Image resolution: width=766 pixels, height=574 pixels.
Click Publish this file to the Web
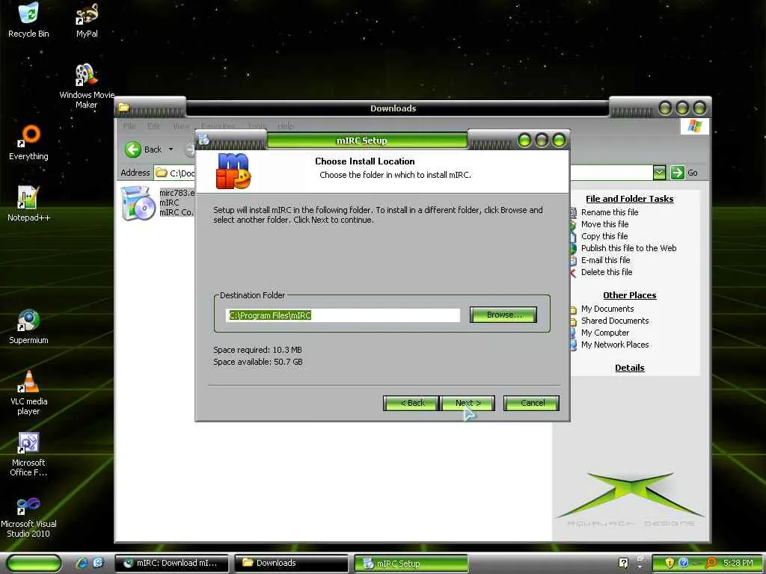(628, 248)
